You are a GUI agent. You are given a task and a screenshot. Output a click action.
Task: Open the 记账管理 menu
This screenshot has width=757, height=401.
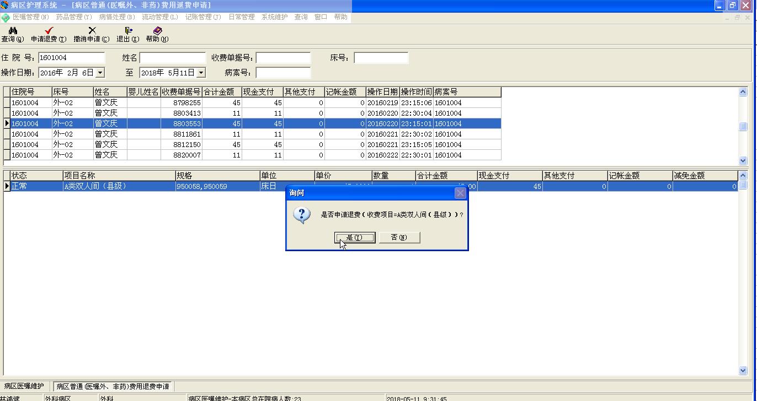[203, 17]
